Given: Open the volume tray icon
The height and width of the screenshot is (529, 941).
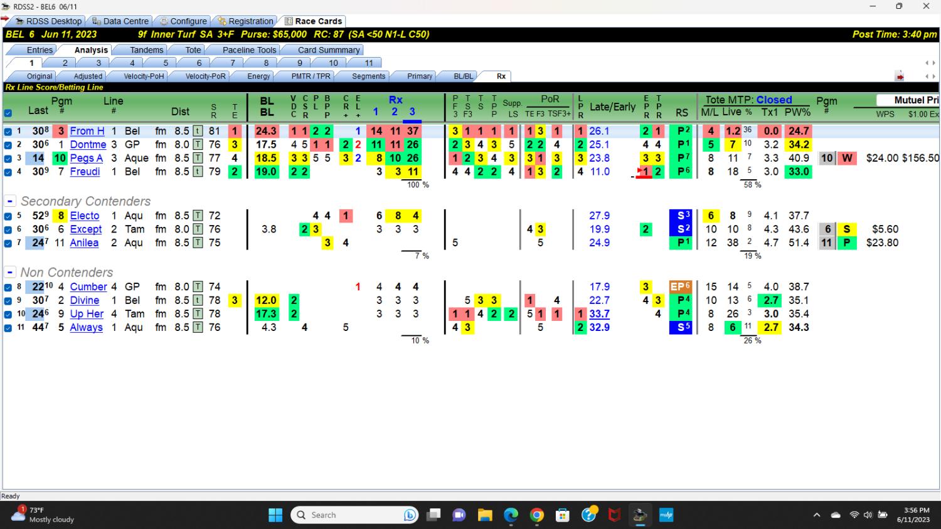Looking at the screenshot, I should (868, 515).
